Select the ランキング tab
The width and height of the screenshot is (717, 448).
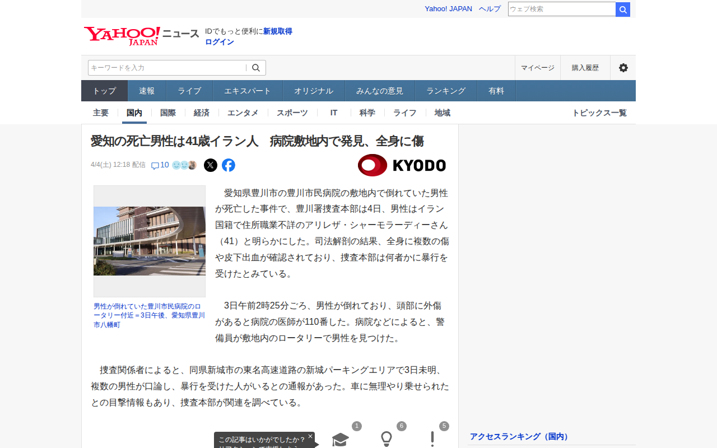click(446, 91)
